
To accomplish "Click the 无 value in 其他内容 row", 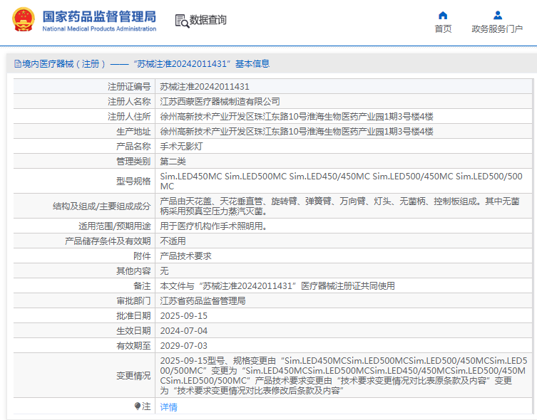I will (x=165, y=271).
